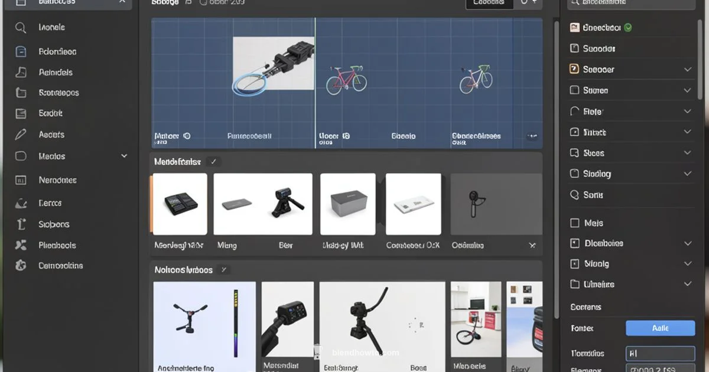The height and width of the screenshot is (372, 709).
Task: Open the ellipsis menu on the last viewport card
Action: pyautogui.click(x=531, y=136)
